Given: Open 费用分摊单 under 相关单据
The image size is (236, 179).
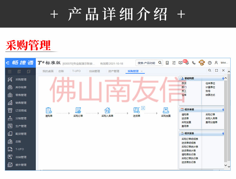Looking at the screenshot, I should click(212, 122).
